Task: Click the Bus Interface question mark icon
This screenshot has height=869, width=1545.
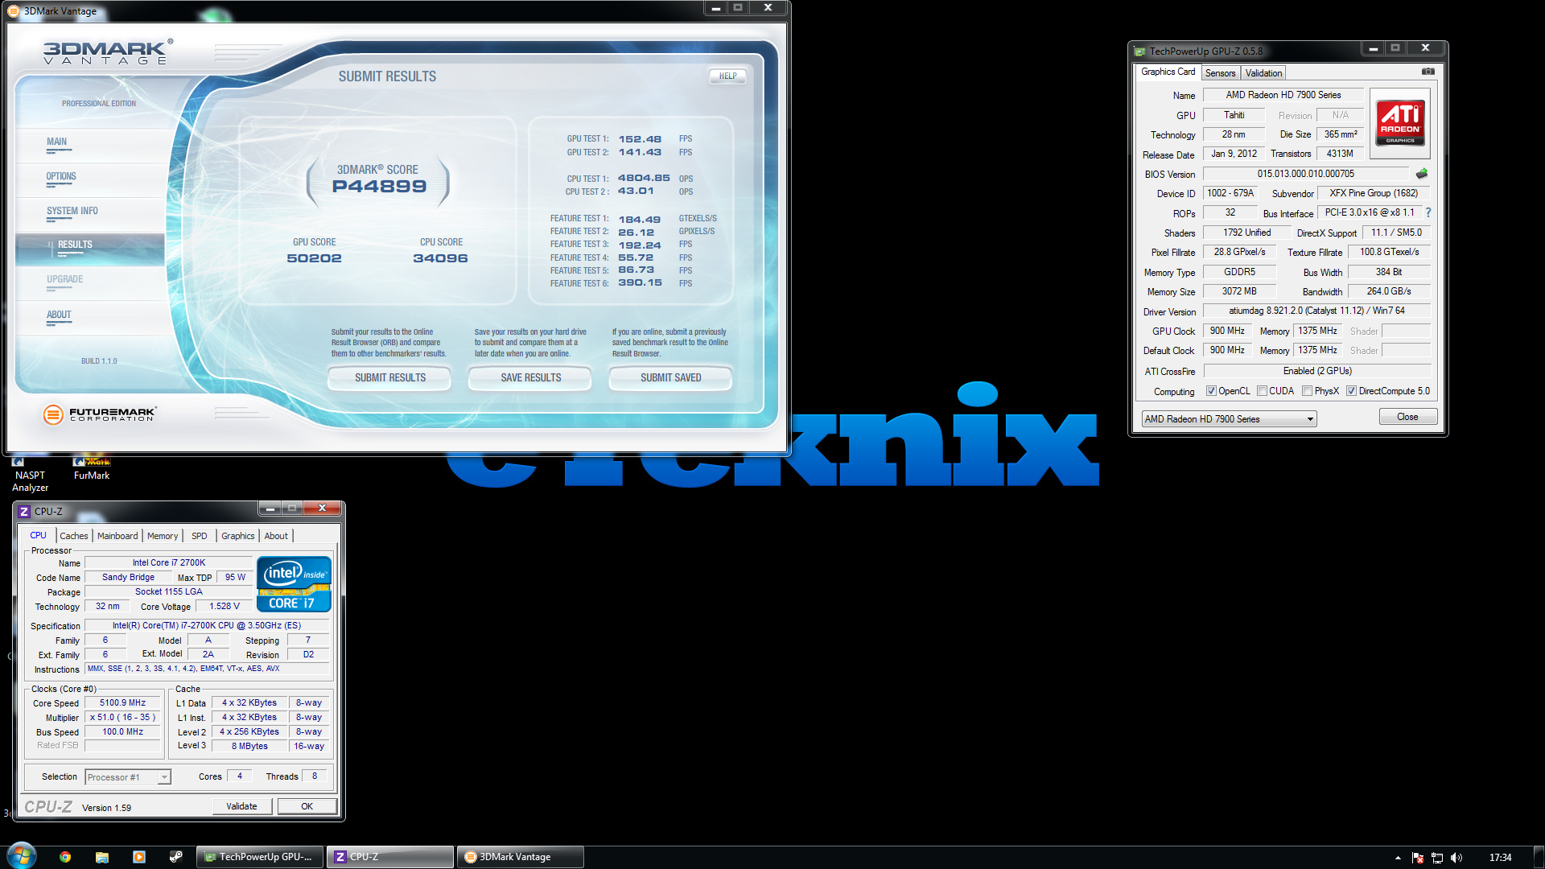Action: click(1428, 213)
